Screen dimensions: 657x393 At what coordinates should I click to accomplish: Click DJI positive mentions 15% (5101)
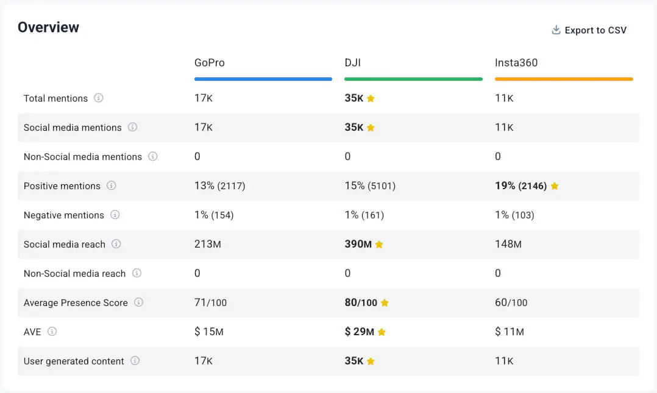(370, 186)
